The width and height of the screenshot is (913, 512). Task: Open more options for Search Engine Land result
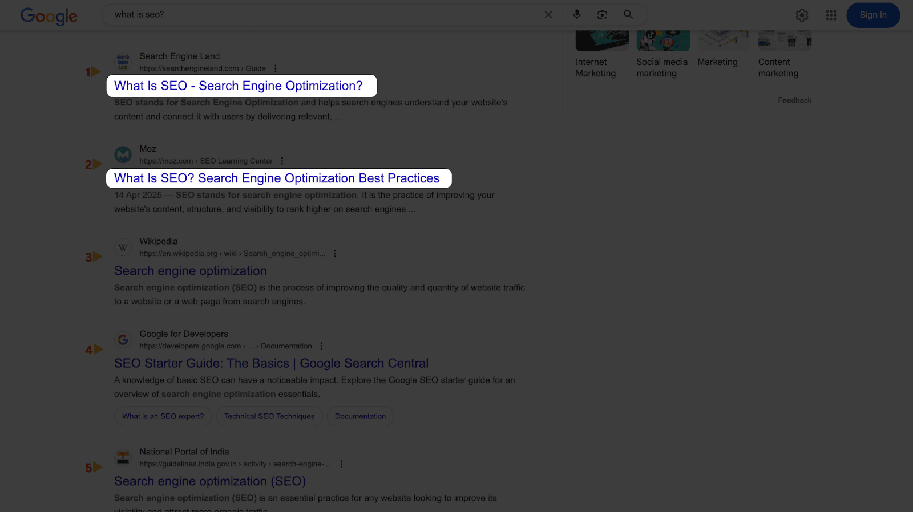(x=276, y=68)
